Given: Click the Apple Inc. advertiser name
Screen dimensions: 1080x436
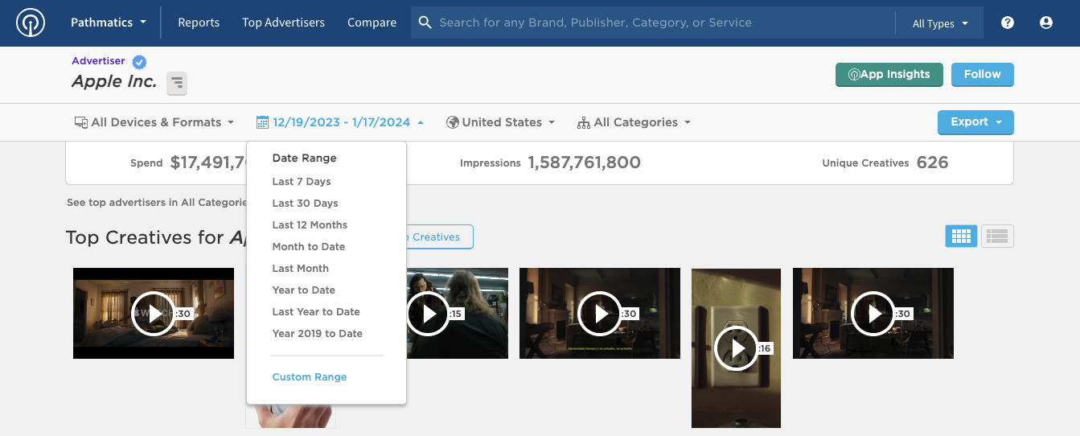Looking at the screenshot, I should click(x=114, y=81).
